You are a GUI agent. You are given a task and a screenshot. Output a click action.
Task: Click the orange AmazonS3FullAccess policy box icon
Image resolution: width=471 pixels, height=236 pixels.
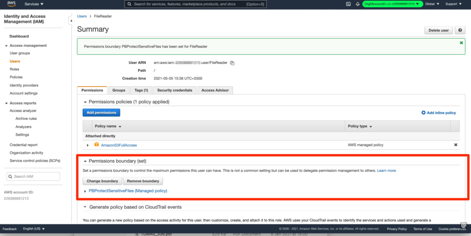tap(97, 145)
